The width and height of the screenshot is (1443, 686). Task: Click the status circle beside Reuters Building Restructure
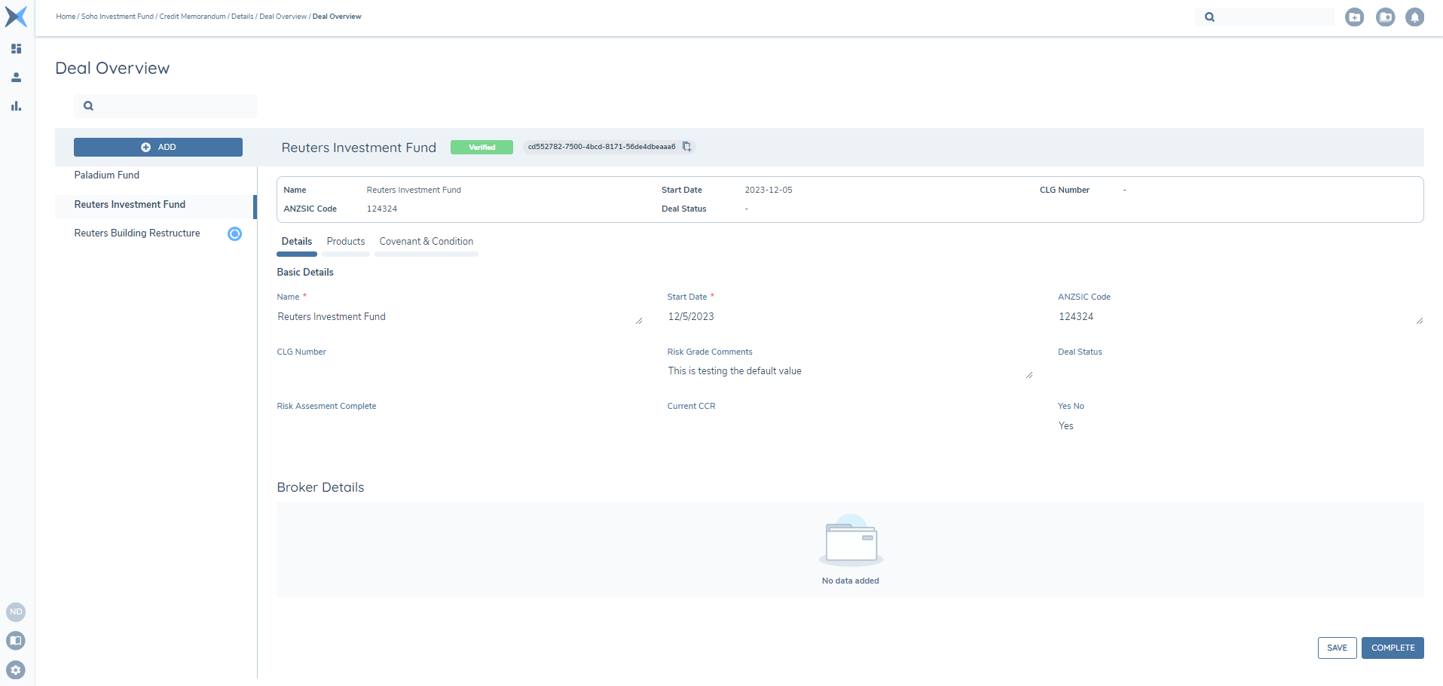click(234, 233)
